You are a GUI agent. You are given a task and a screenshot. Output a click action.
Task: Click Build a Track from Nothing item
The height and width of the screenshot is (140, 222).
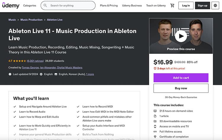click(98, 134)
